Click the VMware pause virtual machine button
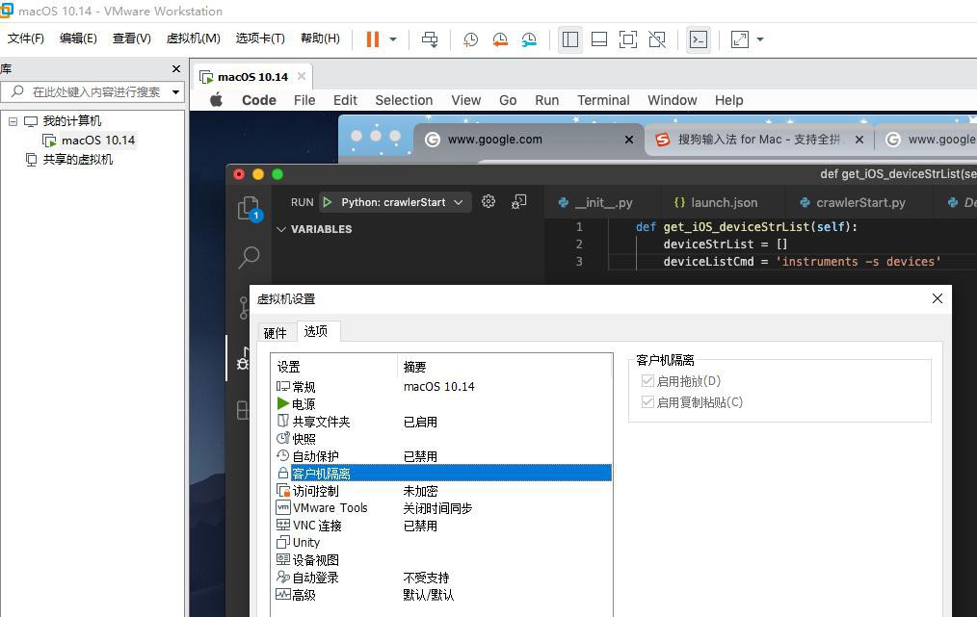977x617 pixels. [x=373, y=39]
